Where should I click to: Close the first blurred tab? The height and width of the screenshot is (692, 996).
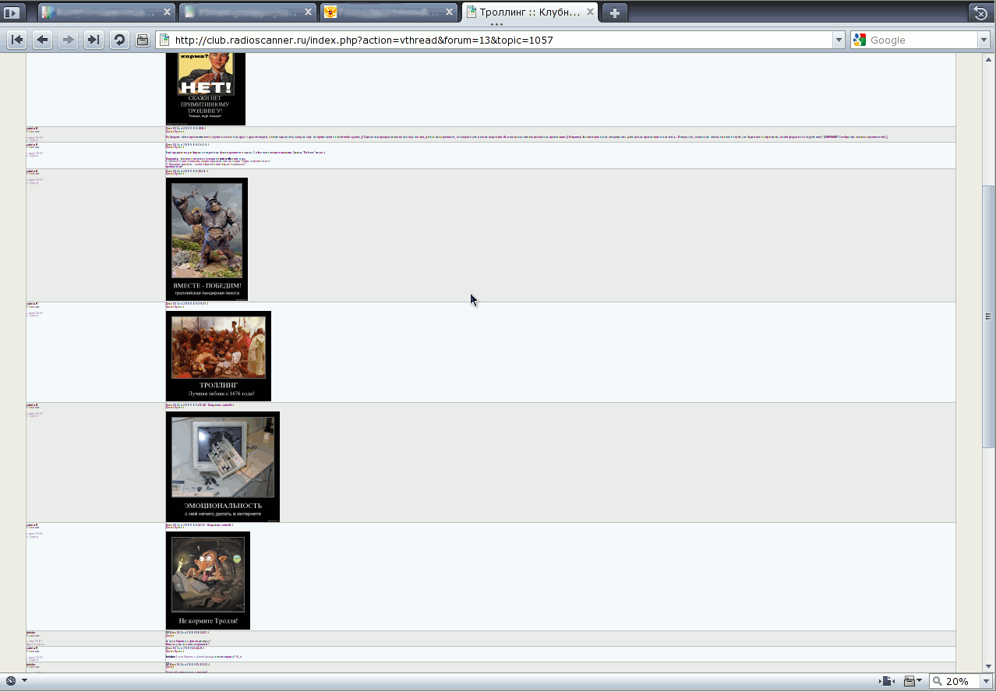[167, 12]
